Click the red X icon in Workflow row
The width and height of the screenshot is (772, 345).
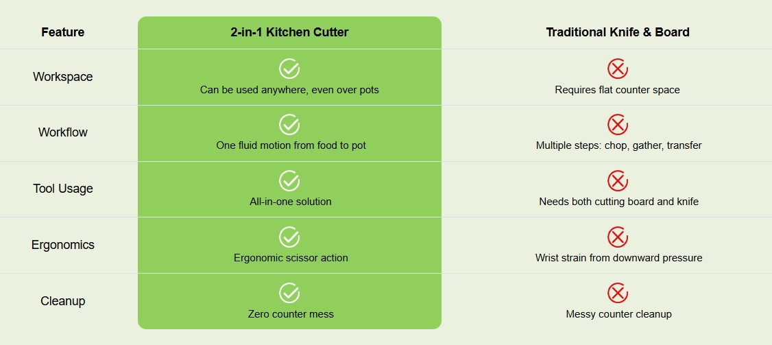click(618, 125)
